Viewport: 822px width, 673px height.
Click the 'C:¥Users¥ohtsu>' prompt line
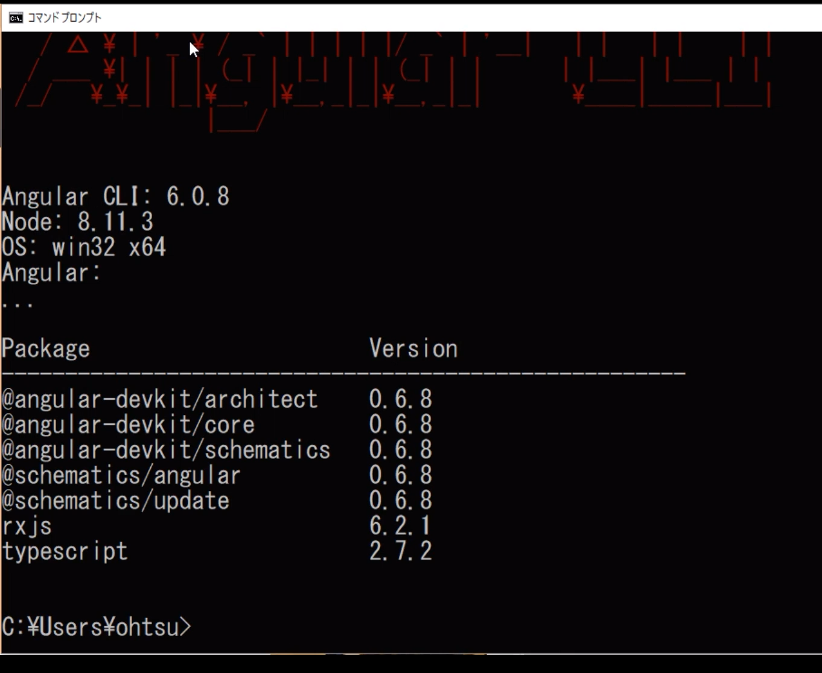(x=97, y=627)
